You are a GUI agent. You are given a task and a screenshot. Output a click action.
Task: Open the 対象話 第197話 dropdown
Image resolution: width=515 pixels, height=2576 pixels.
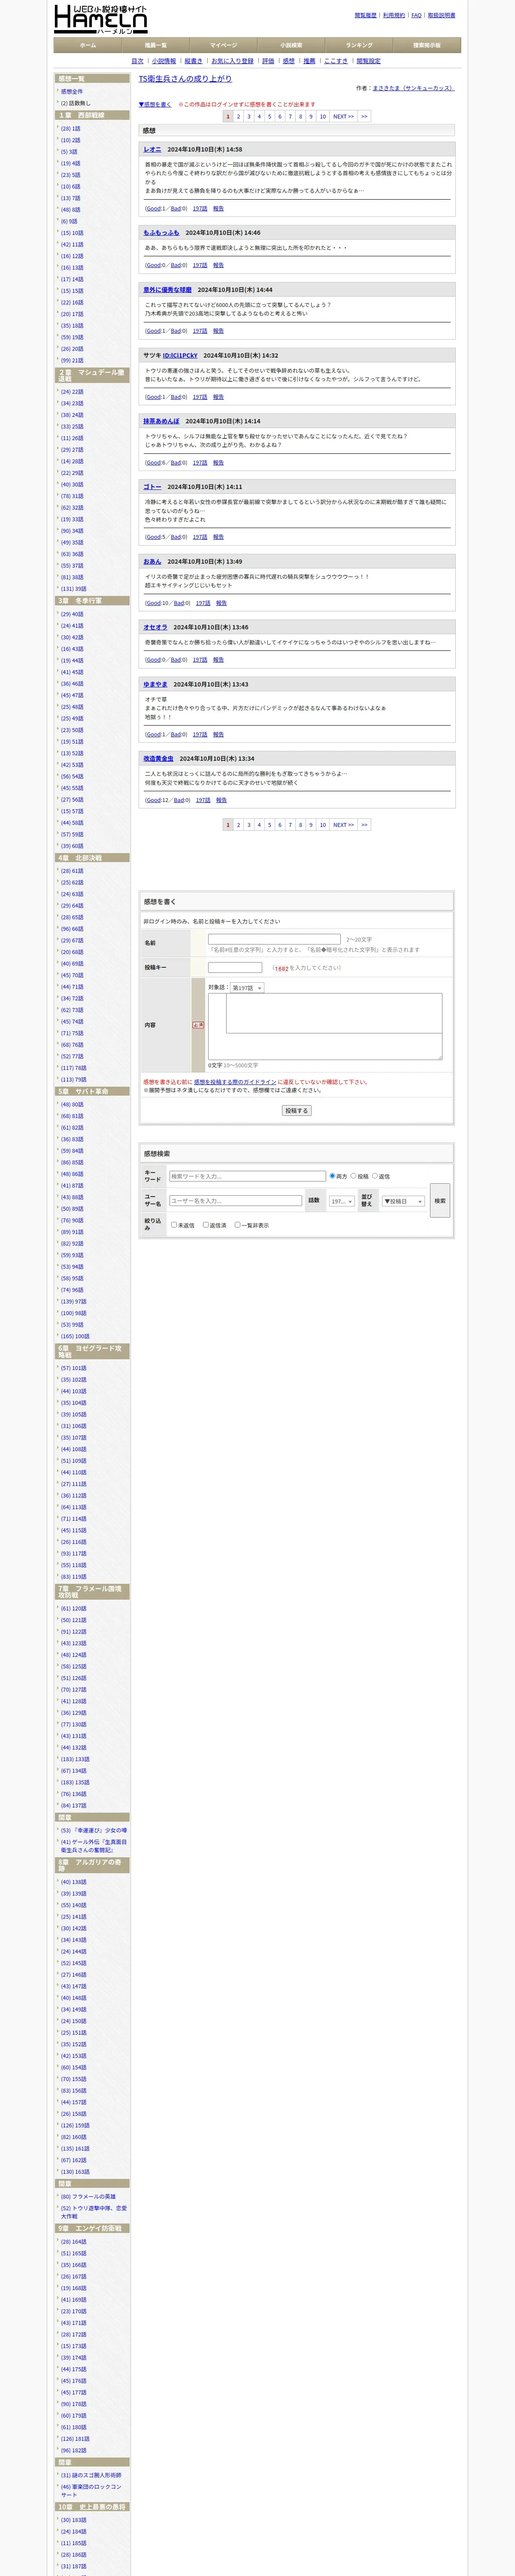point(247,988)
